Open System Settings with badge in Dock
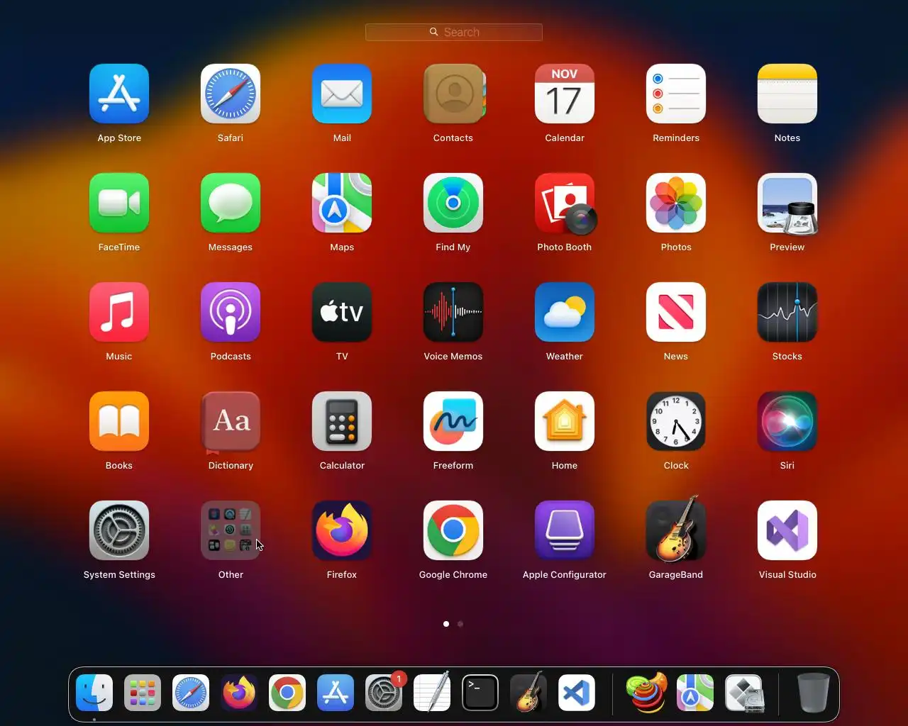 click(384, 693)
